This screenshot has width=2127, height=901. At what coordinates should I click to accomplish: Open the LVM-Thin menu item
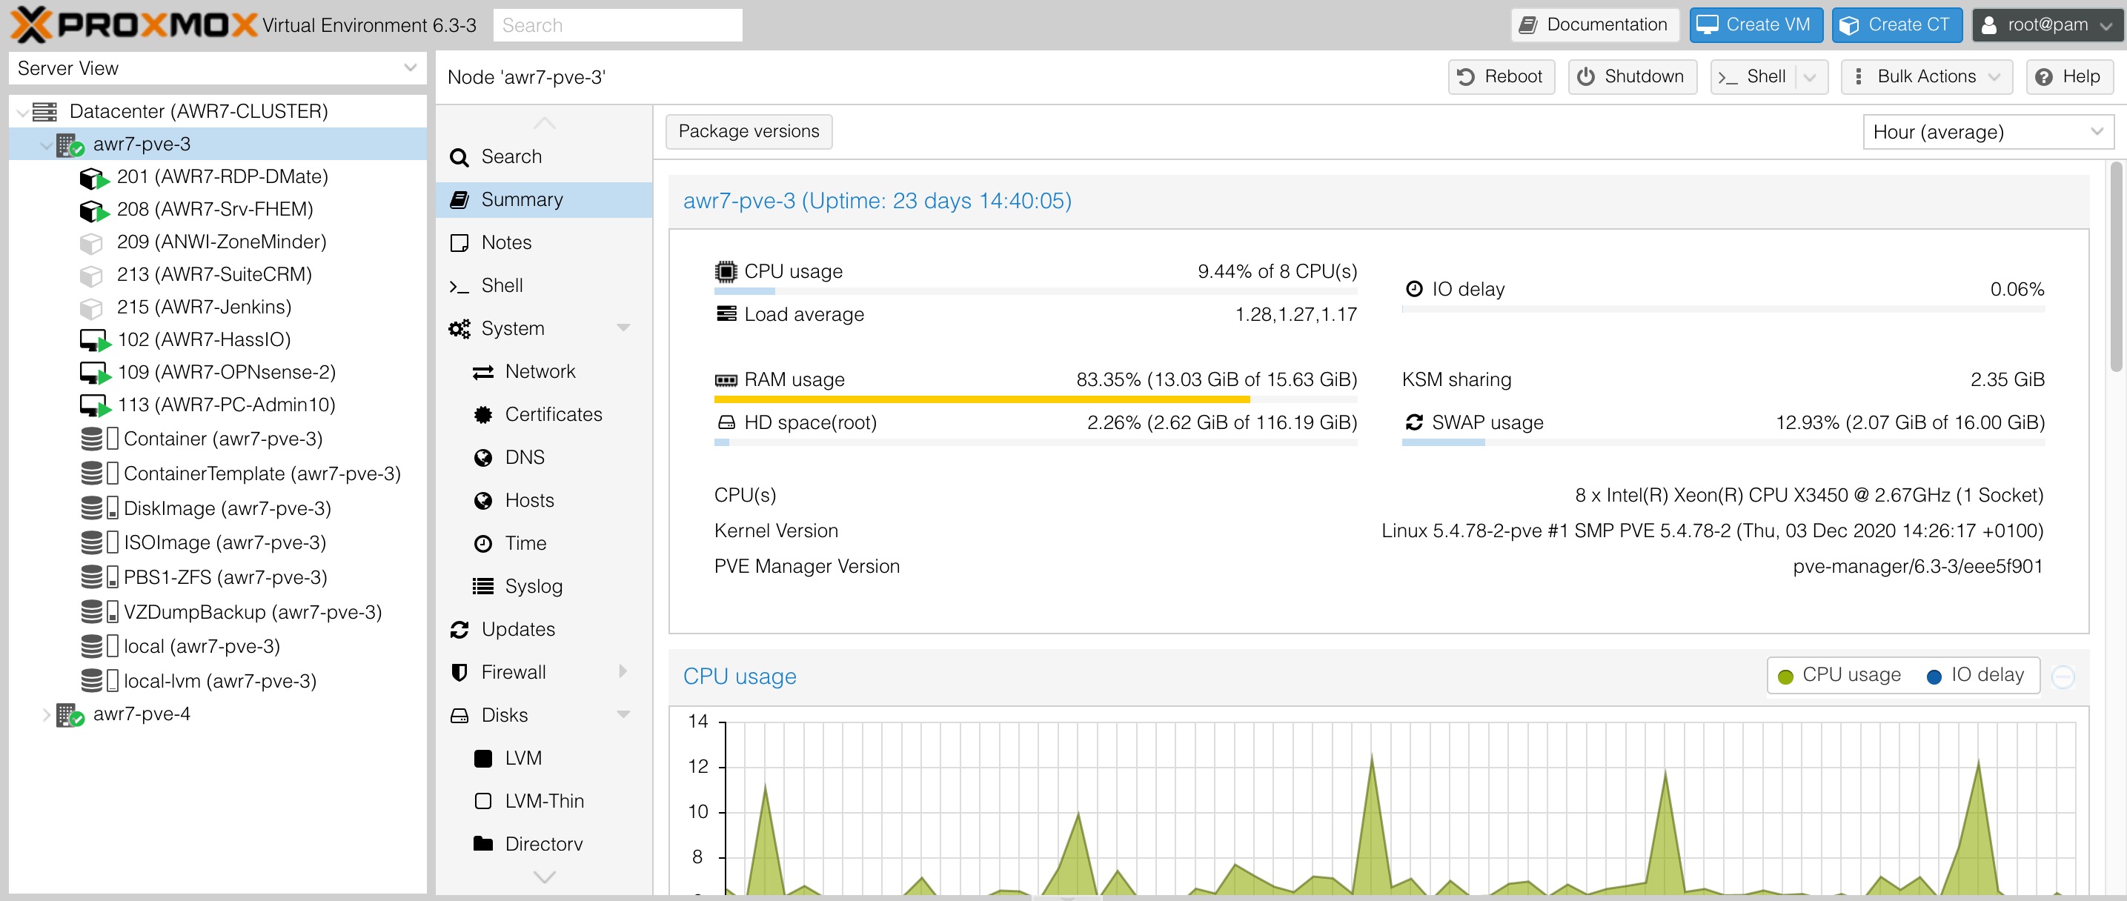(544, 801)
